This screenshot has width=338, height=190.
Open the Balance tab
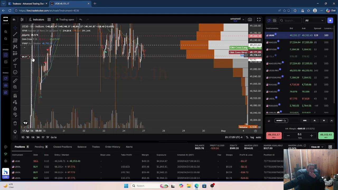82,147
